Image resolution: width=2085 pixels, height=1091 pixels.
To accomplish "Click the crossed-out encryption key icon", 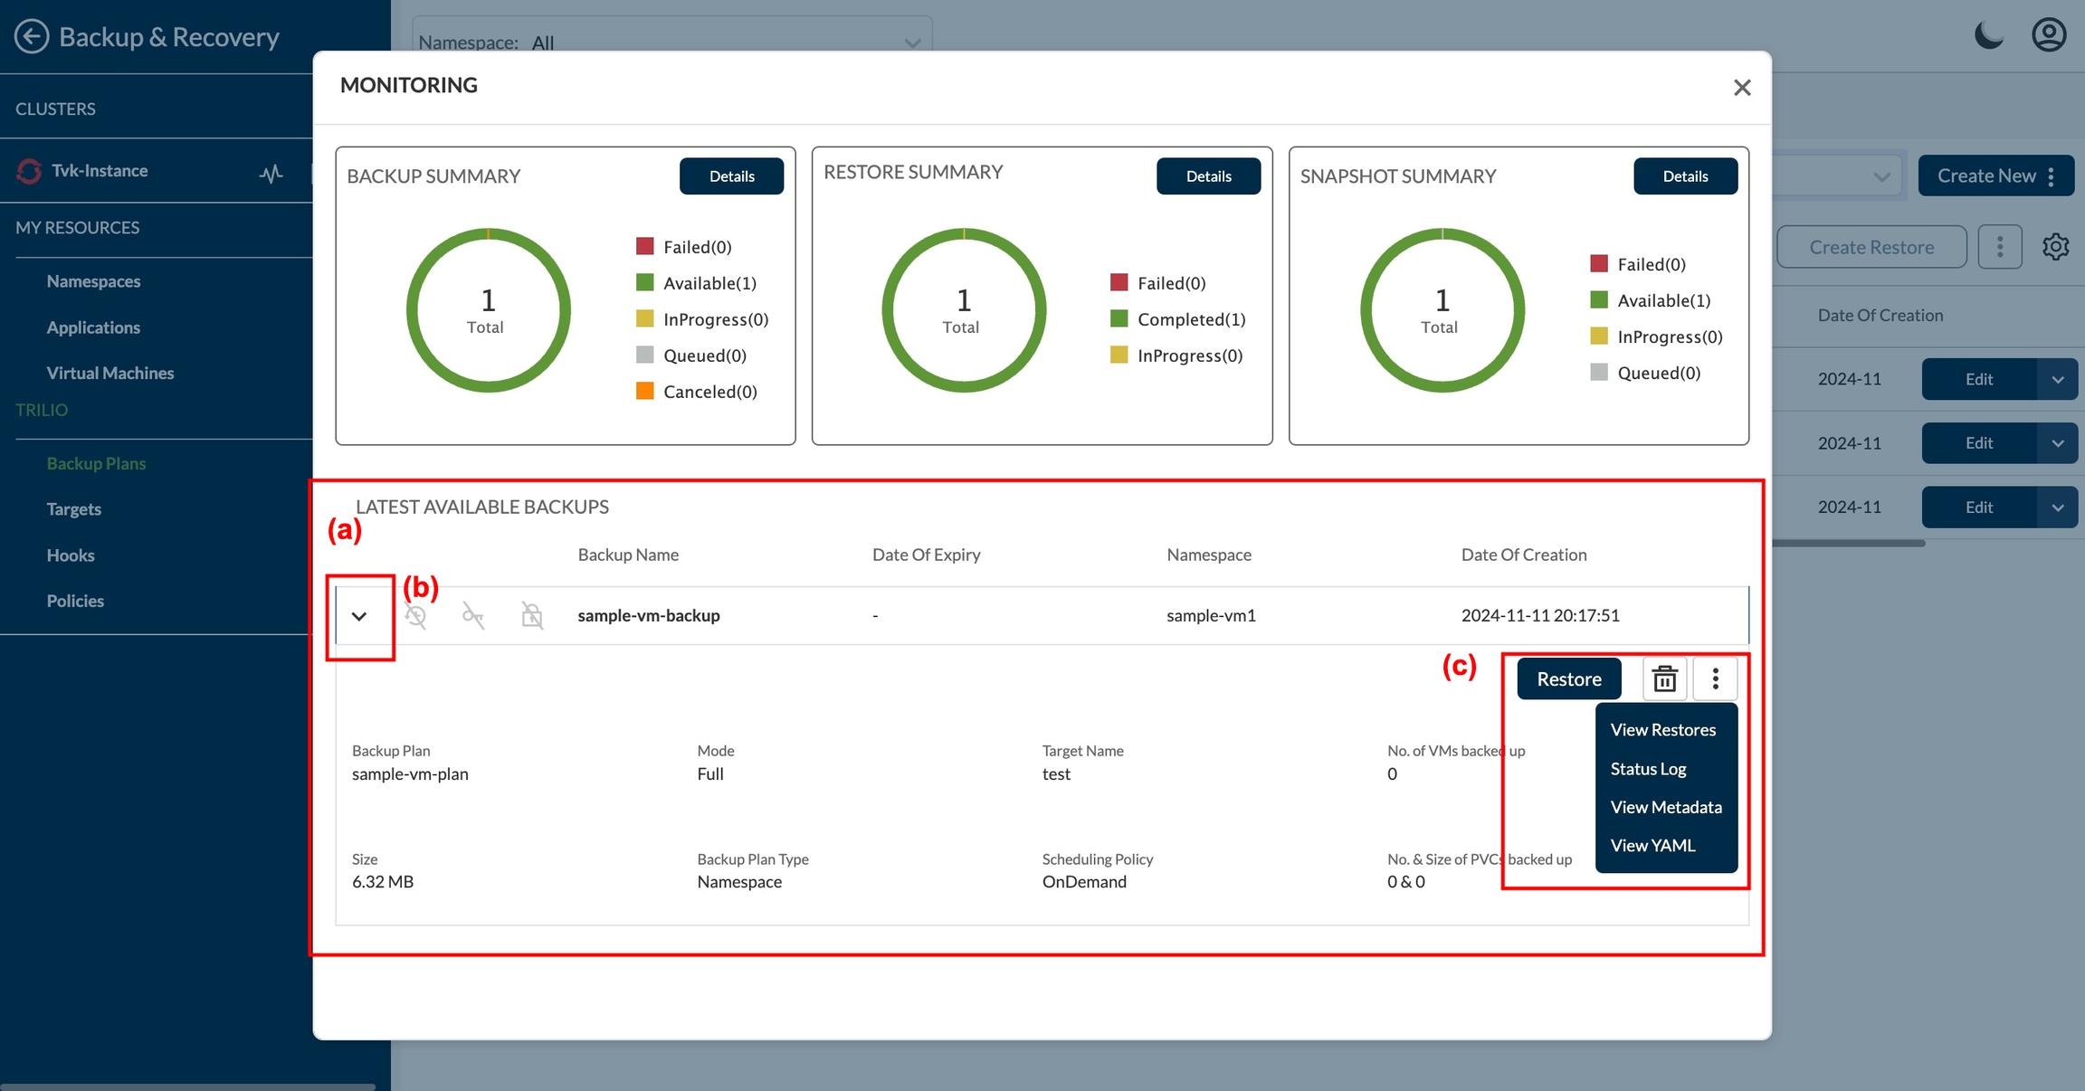I will (473, 616).
